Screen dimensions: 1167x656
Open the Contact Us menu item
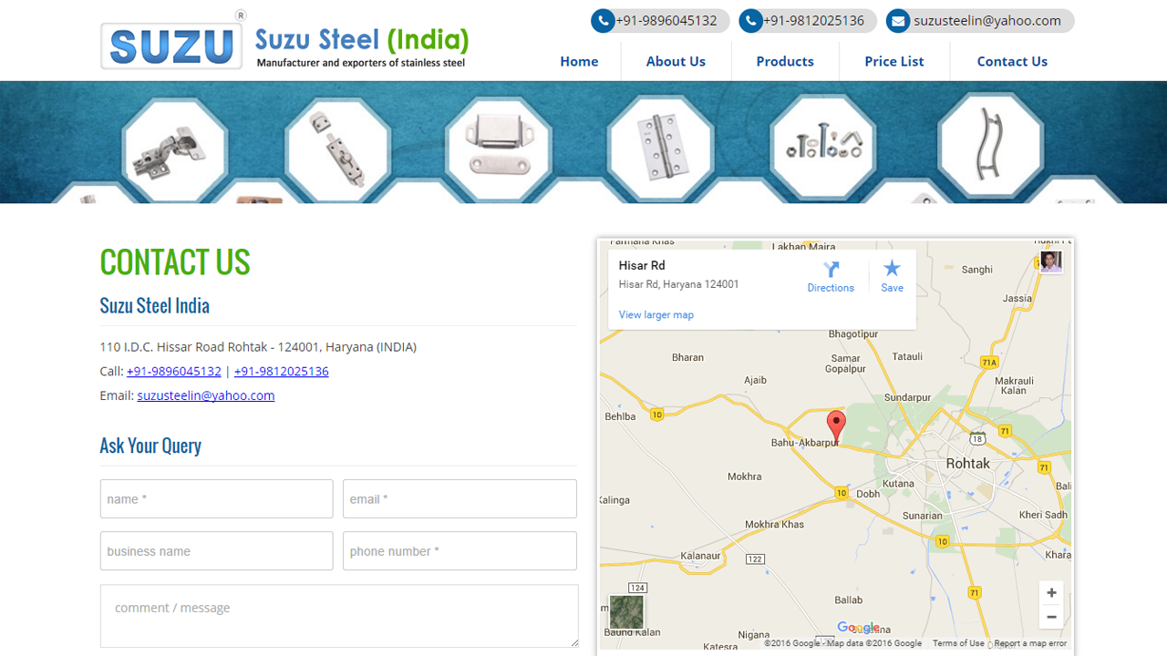(1012, 61)
